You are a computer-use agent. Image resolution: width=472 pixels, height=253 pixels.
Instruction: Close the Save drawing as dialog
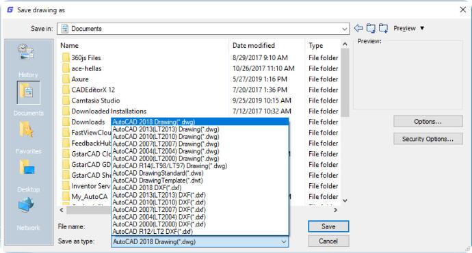tap(463, 10)
